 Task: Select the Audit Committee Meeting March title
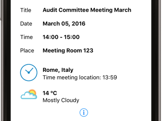(87, 10)
